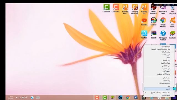Open the Google Chrome desktop shortcut
Image resolution: width=177 pixels, height=100 pixels.
click(x=163, y=22)
